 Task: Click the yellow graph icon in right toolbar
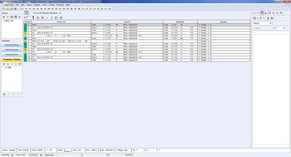pos(272,18)
